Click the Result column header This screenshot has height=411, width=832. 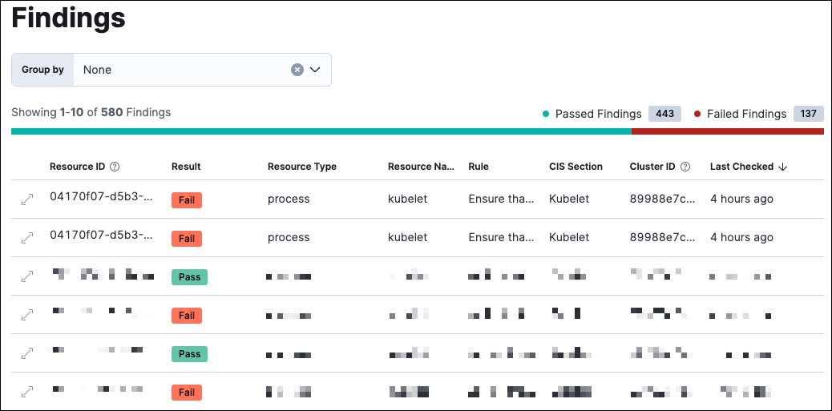(x=186, y=167)
